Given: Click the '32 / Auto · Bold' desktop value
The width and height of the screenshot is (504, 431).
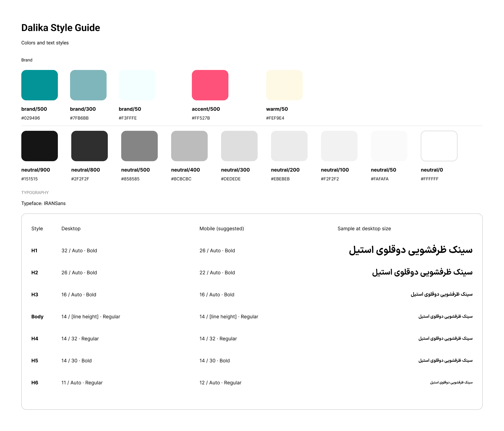Looking at the screenshot, I should (x=79, y=251).
